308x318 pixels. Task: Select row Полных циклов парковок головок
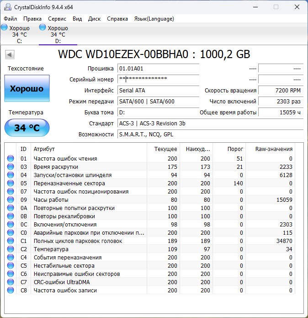[x=150, y=241]
